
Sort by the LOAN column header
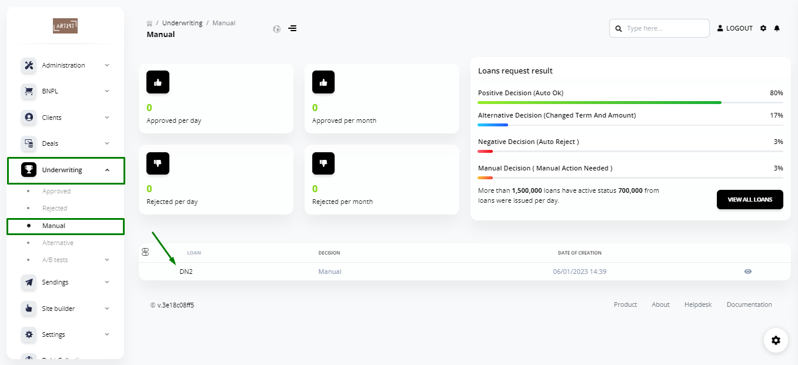[x=194, y=253]
